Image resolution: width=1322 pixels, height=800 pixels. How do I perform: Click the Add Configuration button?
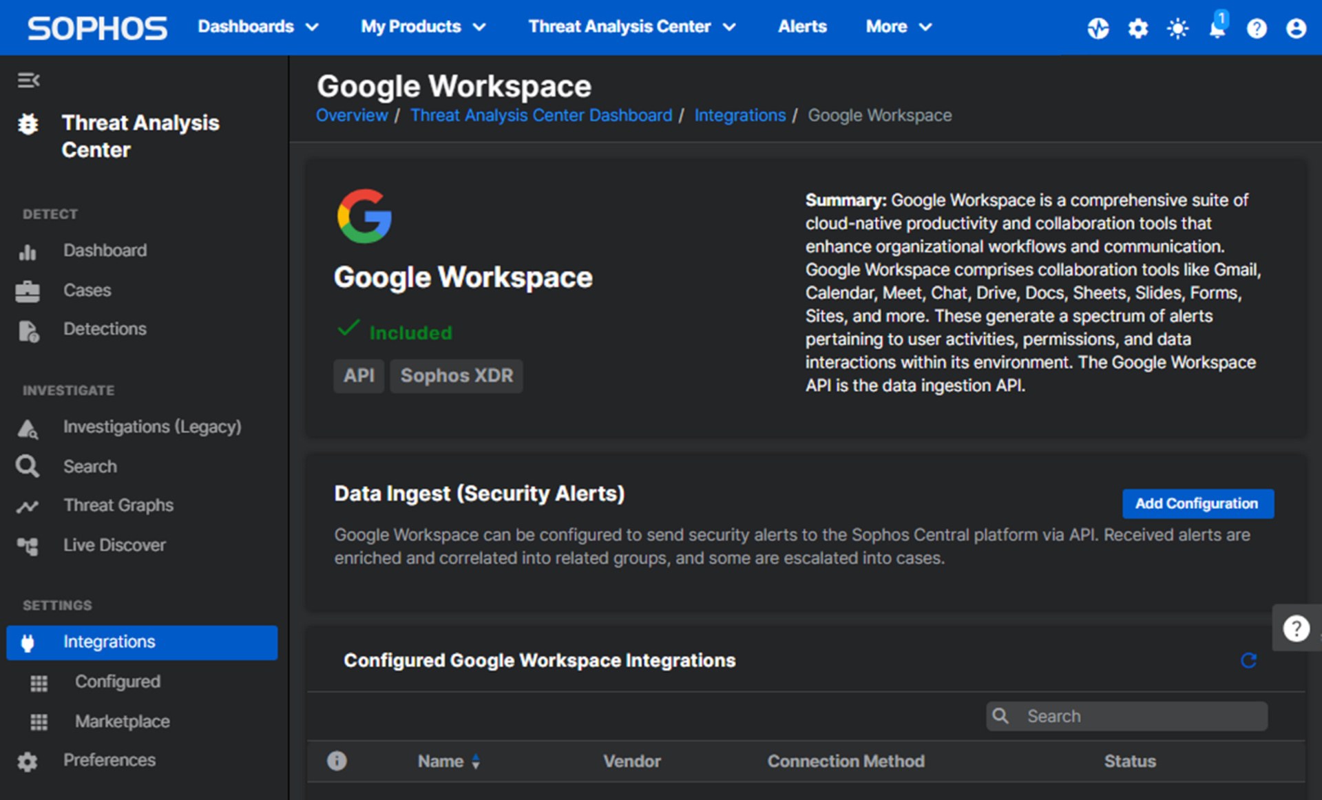1197,503
